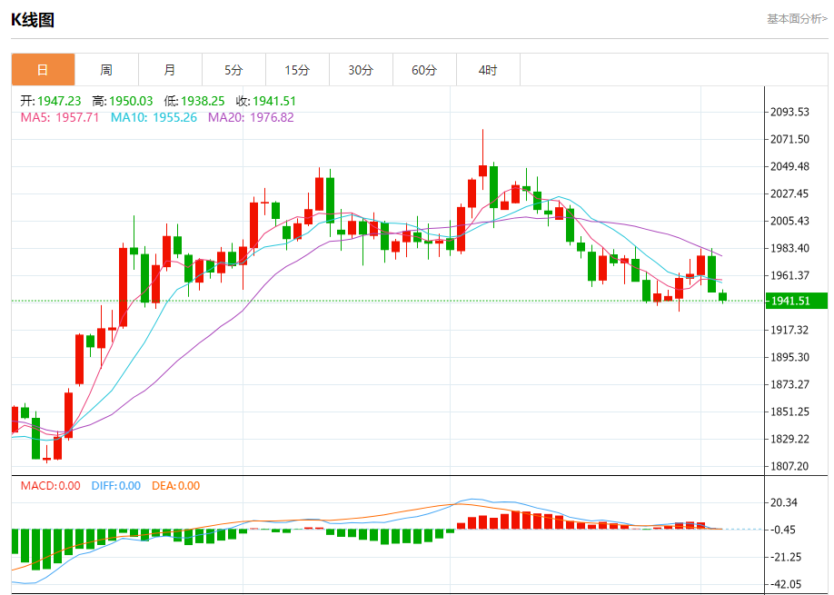Click the 1961.37 price axis label

[789, 275]
